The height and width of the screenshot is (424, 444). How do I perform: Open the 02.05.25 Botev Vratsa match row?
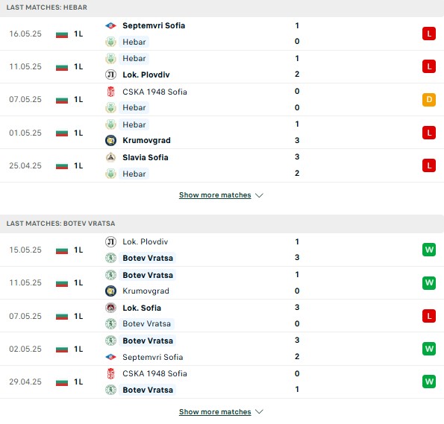tap(222, 349)
